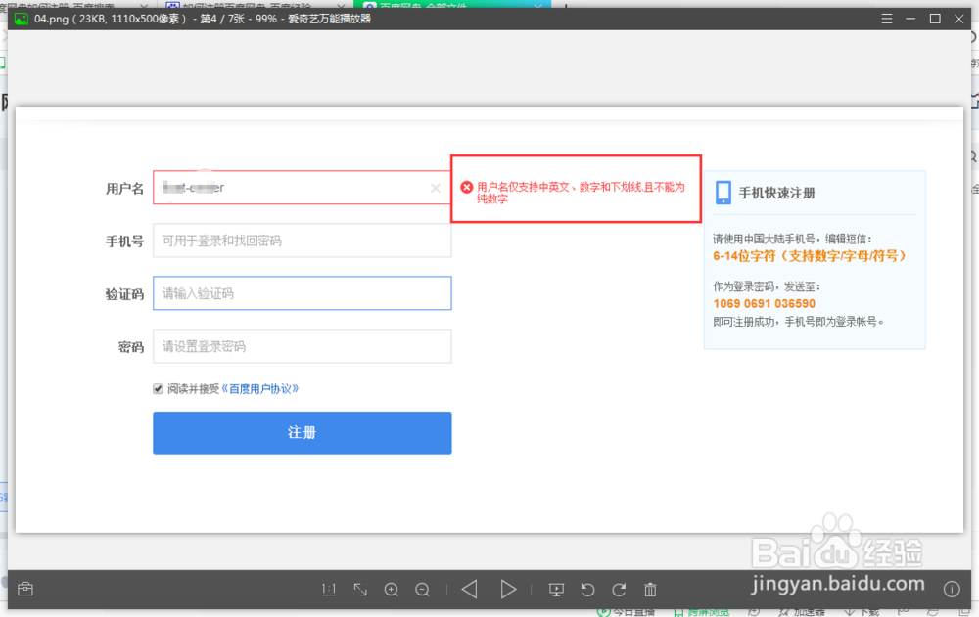This screenshot has width=979, height=617.
Task: Open the 百度用户协议 link
Action: [260, 388]
